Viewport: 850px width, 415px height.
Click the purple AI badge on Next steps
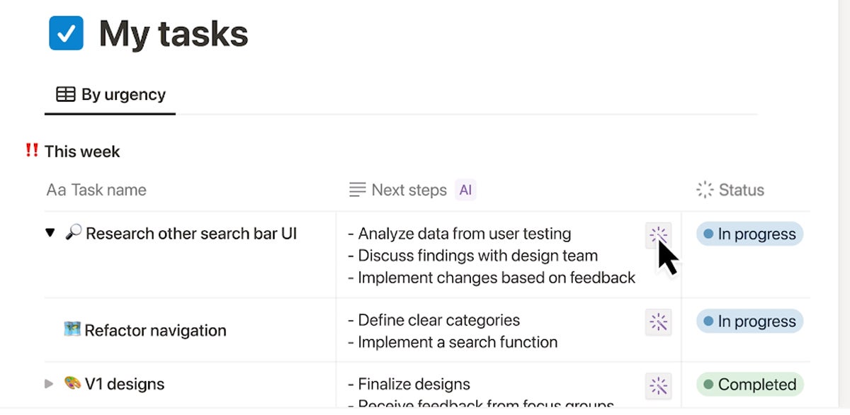[465, 190]
